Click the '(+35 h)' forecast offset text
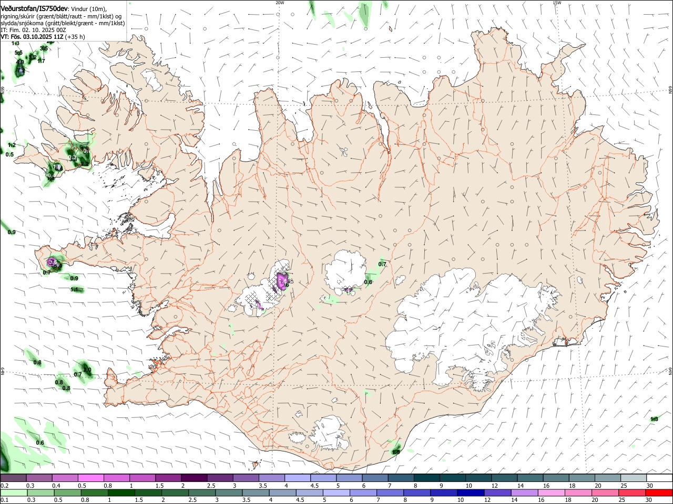The image size is (673, 504). click(75, 37)
